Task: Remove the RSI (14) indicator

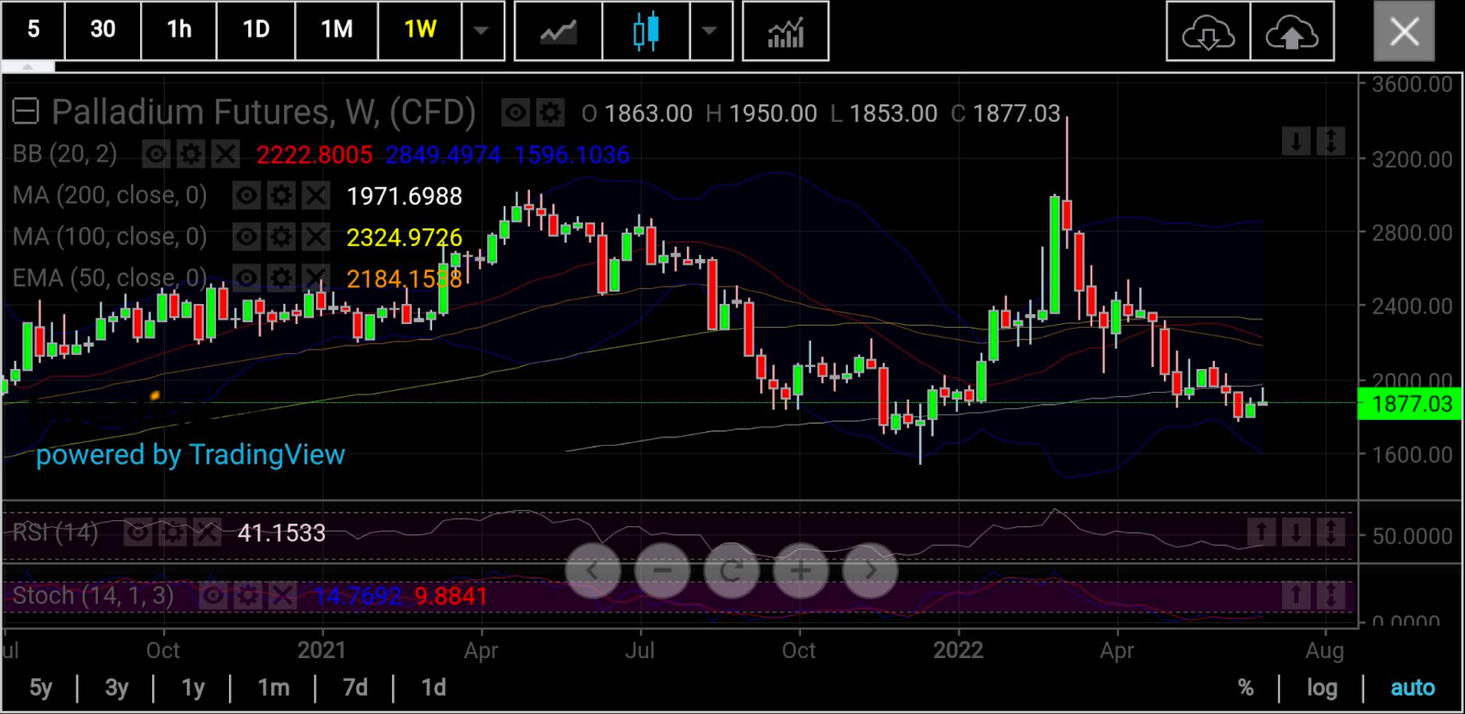Action: tap(208, 532)
